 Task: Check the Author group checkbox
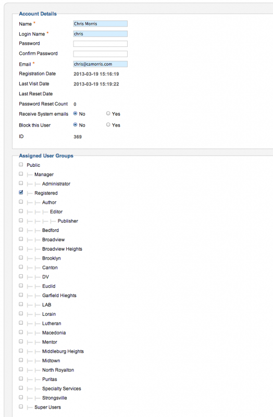21,202
